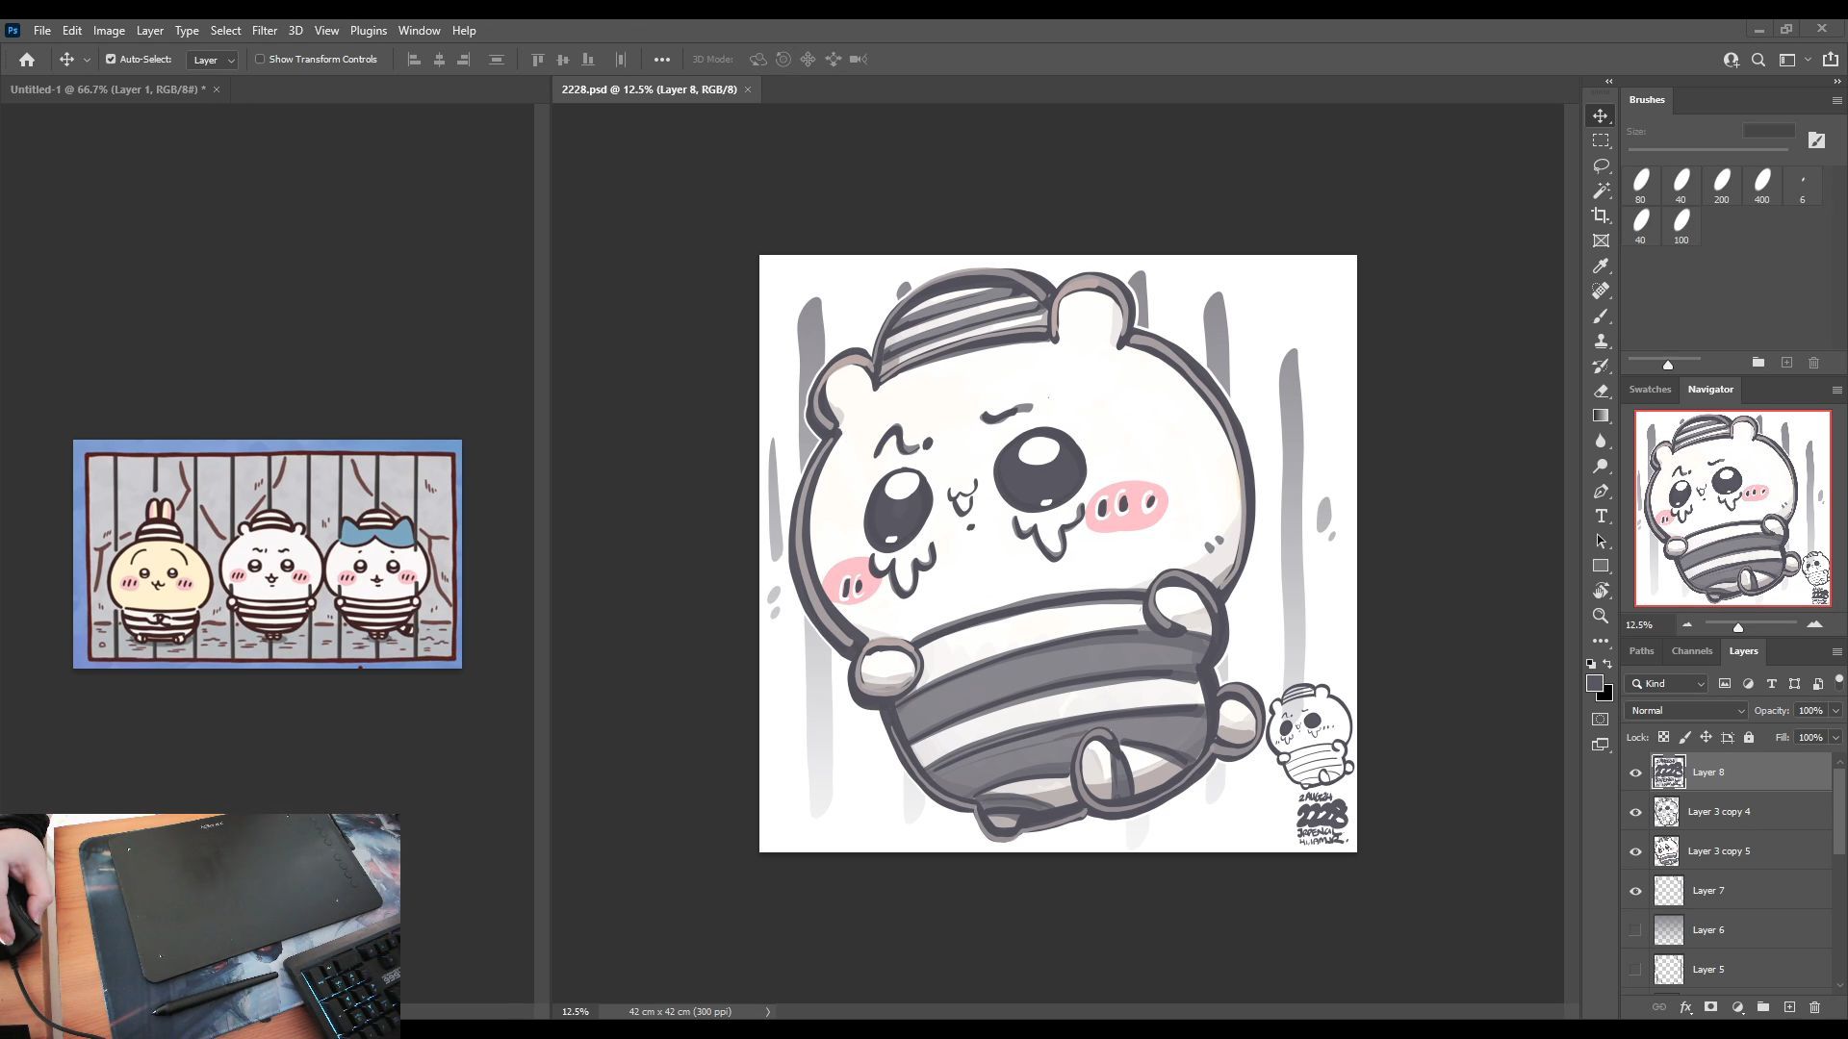The image size is (1848, 1039).
Task: Select the Zoom tool in toolbar
Action: point(1601,616)
